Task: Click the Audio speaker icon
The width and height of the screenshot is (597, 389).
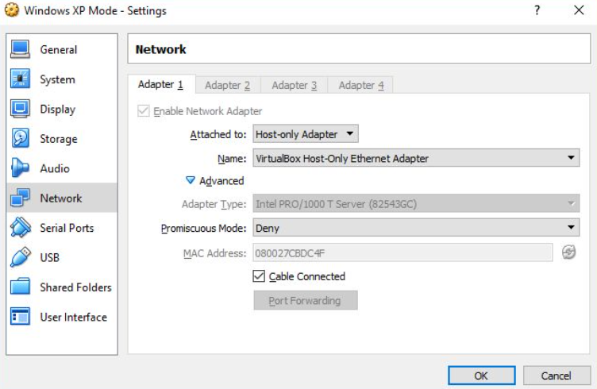Action: (20, 168)
